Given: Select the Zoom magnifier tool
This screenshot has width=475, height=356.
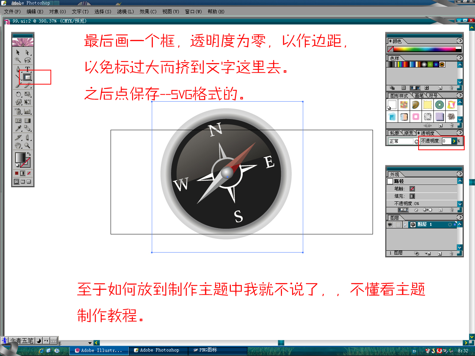Looking at the screenshot, I should point(27,146).
